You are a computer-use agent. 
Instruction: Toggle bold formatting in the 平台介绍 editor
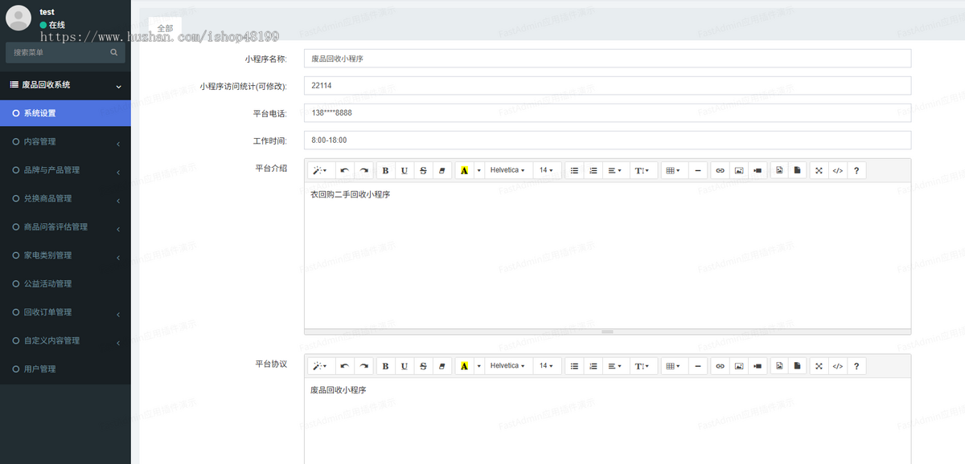click(x=385, y=169)
